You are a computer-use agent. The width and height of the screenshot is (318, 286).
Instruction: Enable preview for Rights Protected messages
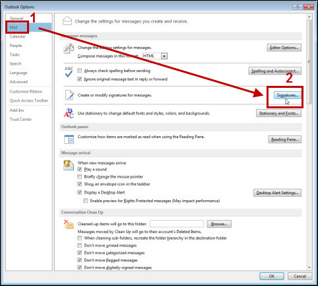coord(86,201)
